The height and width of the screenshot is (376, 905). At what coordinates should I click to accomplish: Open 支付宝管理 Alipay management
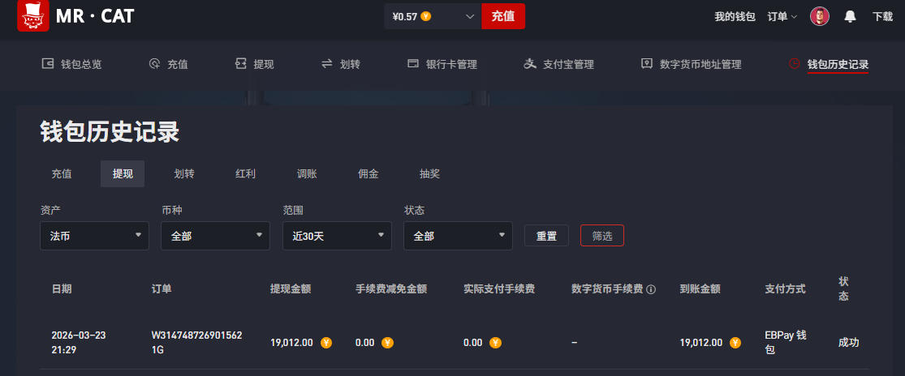[559, 64]
